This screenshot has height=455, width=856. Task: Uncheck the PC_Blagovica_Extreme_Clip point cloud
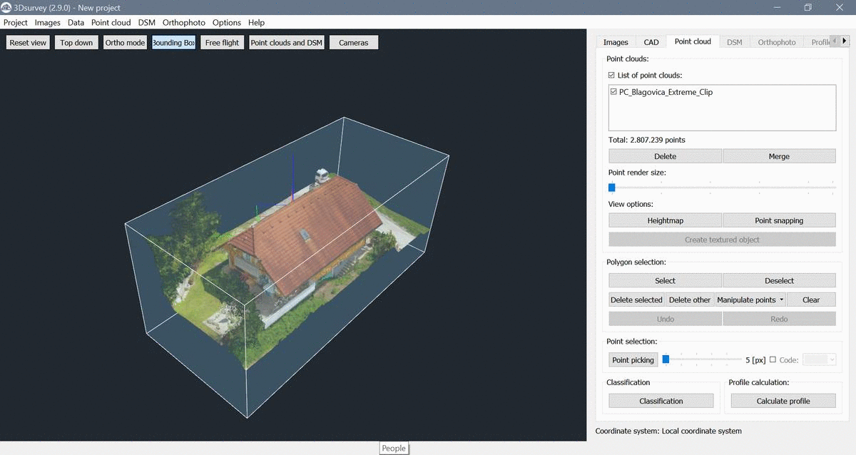(614, 92)
